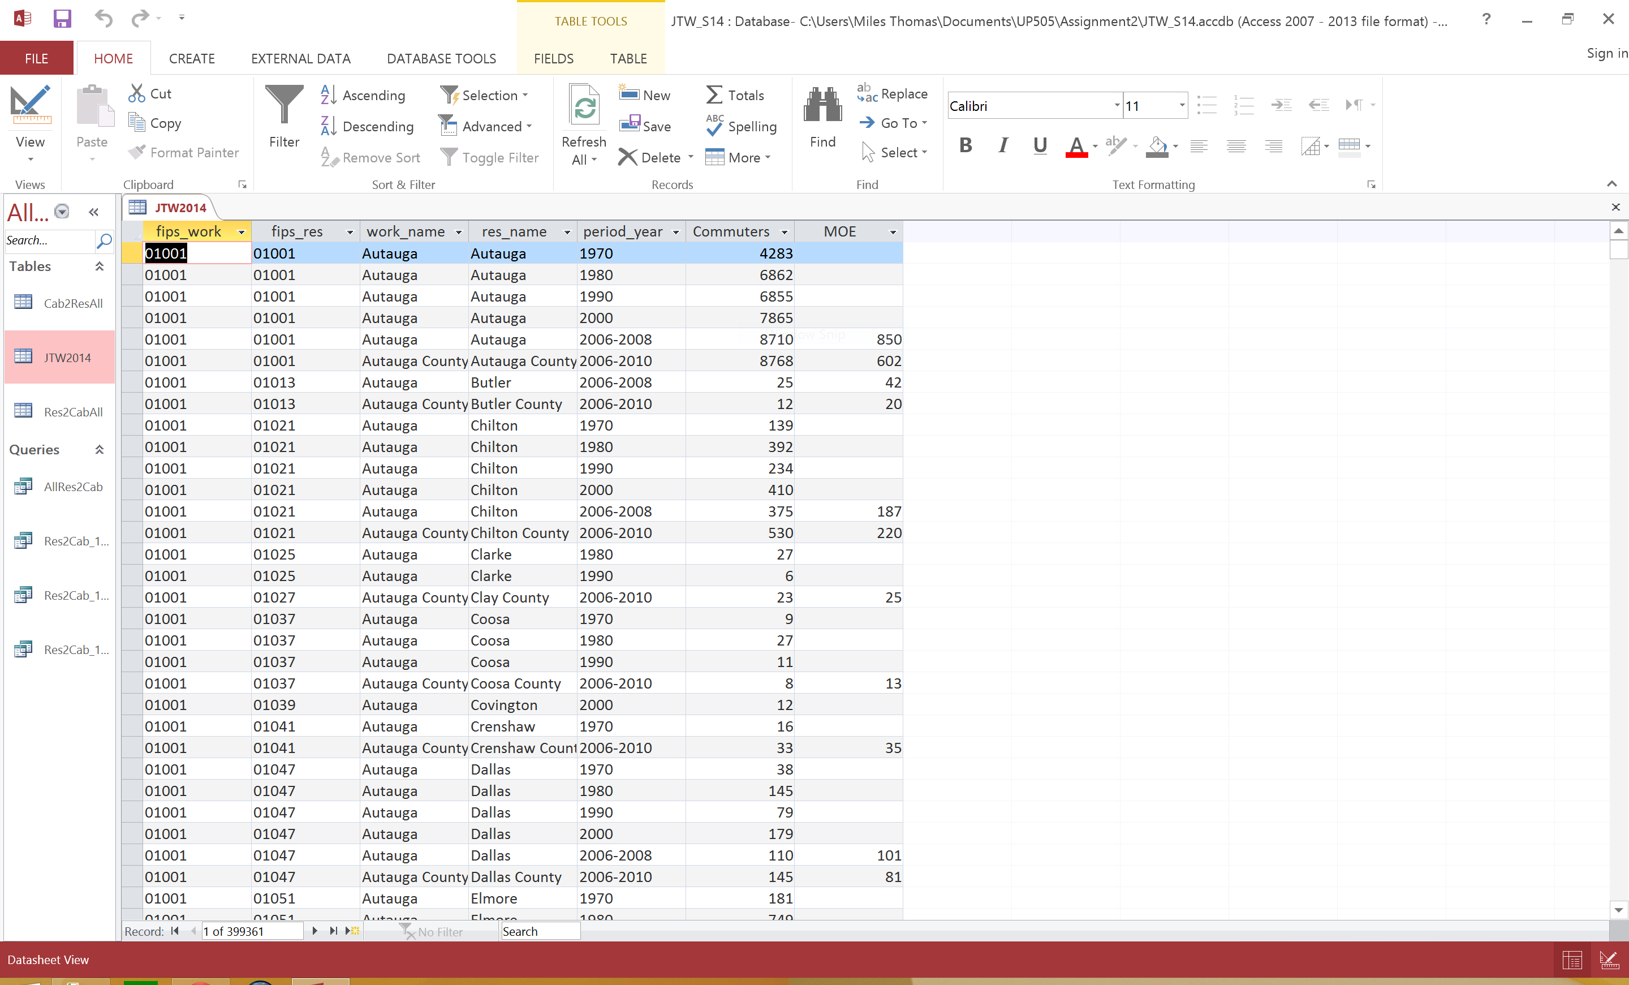
Task: Click the Save icon in quick access toolbar
Action: 62,18
